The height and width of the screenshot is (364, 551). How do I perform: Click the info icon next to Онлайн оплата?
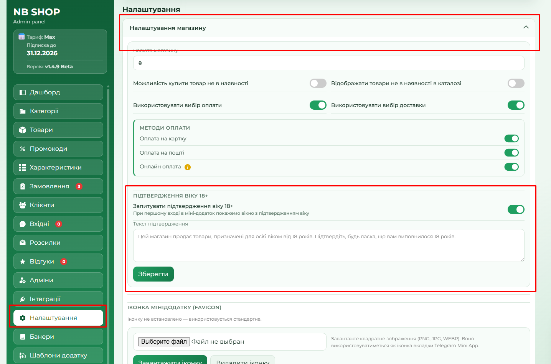(188, 167)
